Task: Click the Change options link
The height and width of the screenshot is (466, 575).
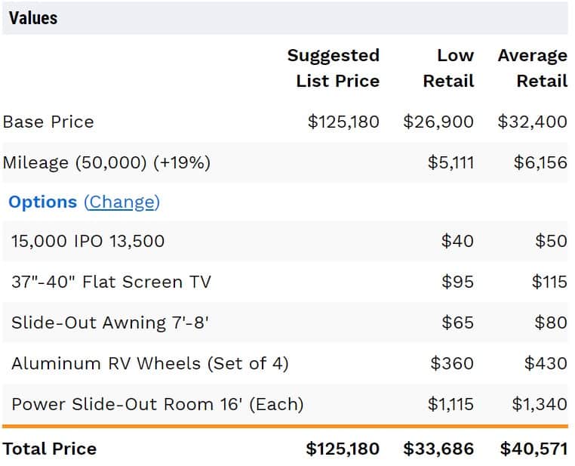Action: pos(121,202)
